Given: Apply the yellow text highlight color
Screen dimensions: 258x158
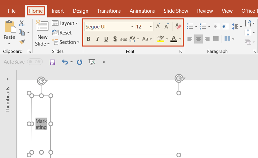Looking at the screenshot, I should tap(161, 39).
